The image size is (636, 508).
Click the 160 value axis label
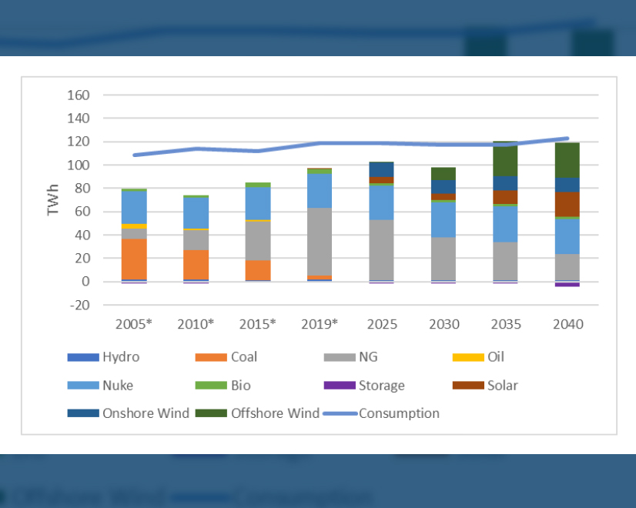tap(80, 95)
